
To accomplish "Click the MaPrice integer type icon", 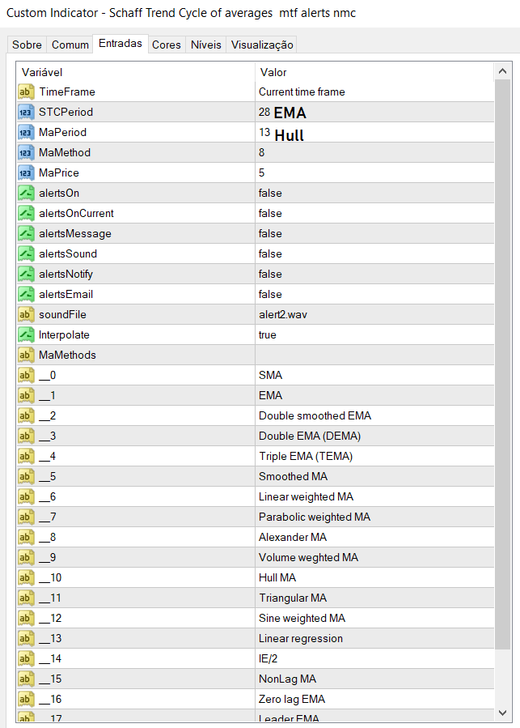I will pos(25,173).
